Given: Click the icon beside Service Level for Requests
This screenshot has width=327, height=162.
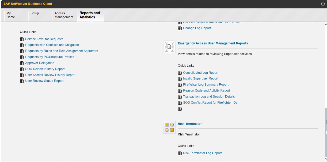Looking at the screenshot, I should coord(22,39).
